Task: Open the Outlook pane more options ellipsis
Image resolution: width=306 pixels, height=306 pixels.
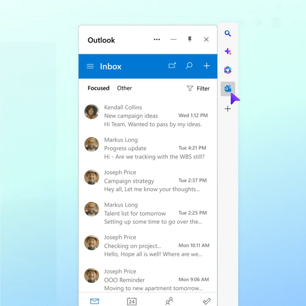Action: (157, 39)
